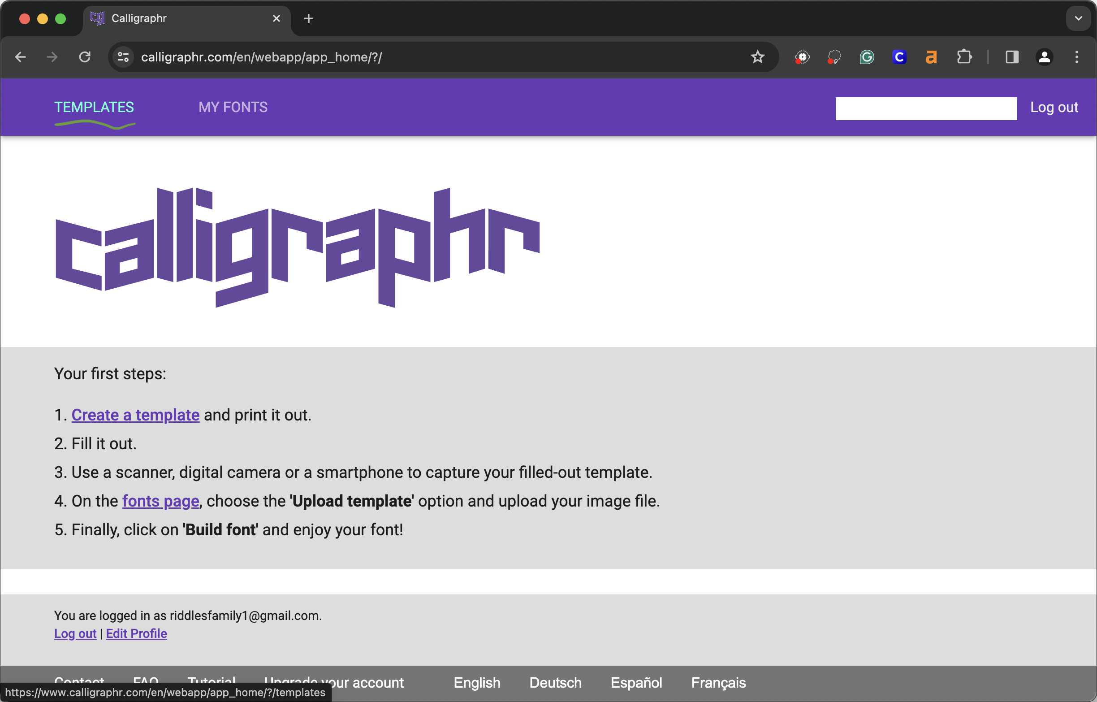Click the macOS green fullscreen button
The width and height of the screenshot is (1097, 702).
pyautogui.click(x=60, y=18)
